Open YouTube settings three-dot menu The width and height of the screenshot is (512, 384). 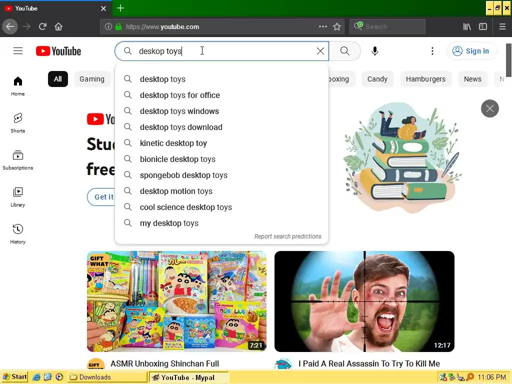[432, 51]
